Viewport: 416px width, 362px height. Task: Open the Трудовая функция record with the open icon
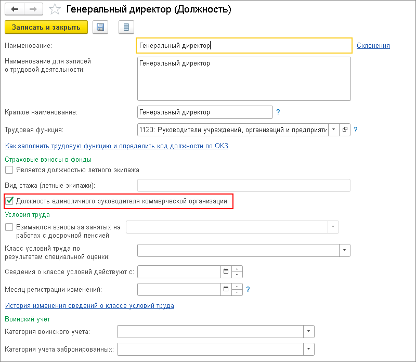pos(345,130)
